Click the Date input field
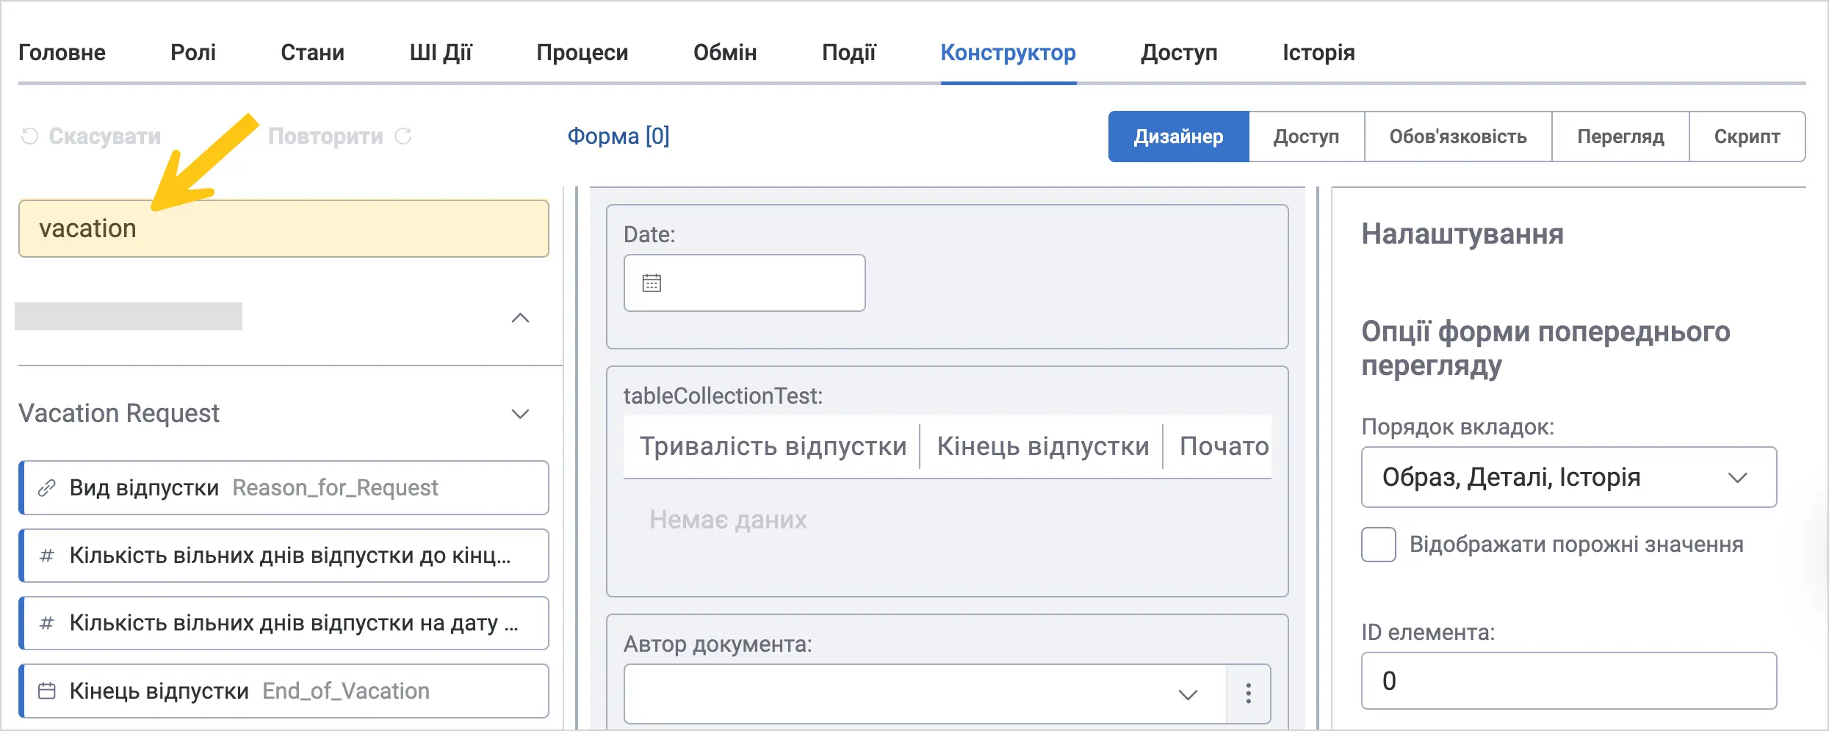The image size is (1829, 731). click(x=745, y=283)
